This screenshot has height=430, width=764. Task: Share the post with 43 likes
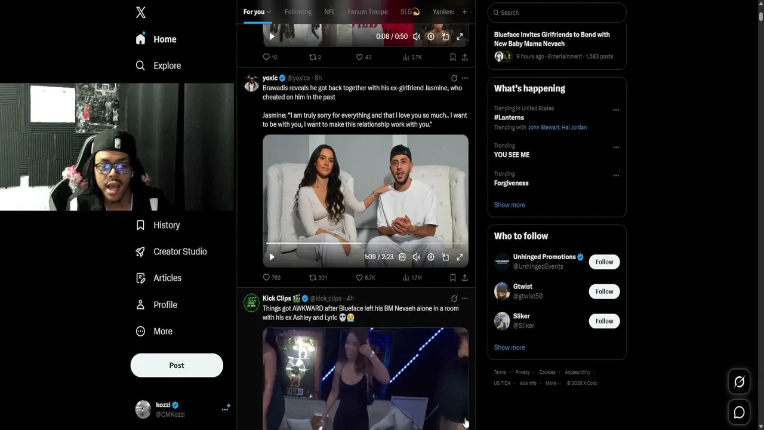pos(465,57)
